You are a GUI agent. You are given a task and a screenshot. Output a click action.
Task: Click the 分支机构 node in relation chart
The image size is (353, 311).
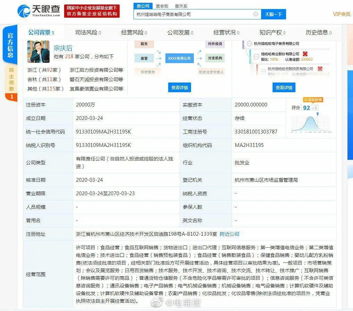tap(215, 58)
